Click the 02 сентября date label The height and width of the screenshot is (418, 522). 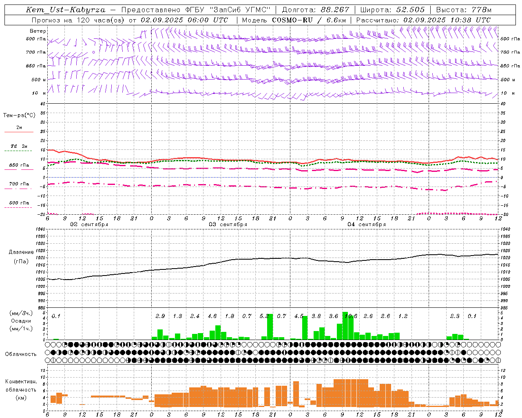tap(89, 225)
